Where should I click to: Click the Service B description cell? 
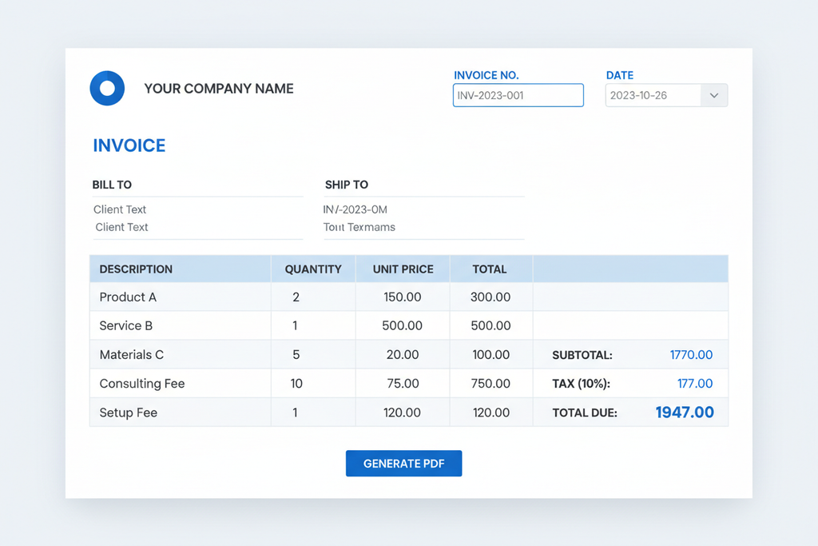pyautogui.click(x=126, y=326)
